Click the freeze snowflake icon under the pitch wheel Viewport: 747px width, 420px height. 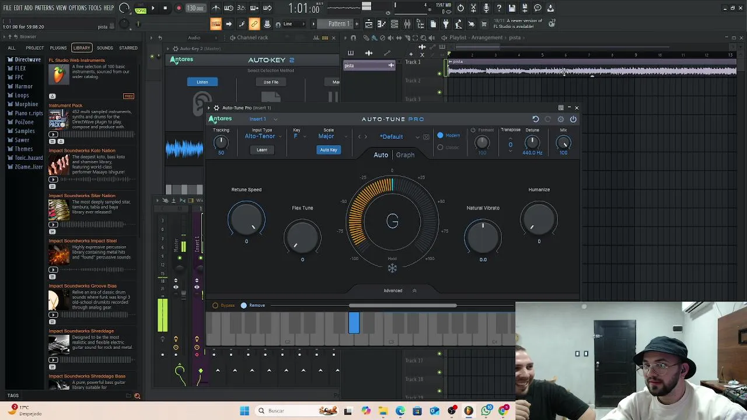[x=392, y=268]
